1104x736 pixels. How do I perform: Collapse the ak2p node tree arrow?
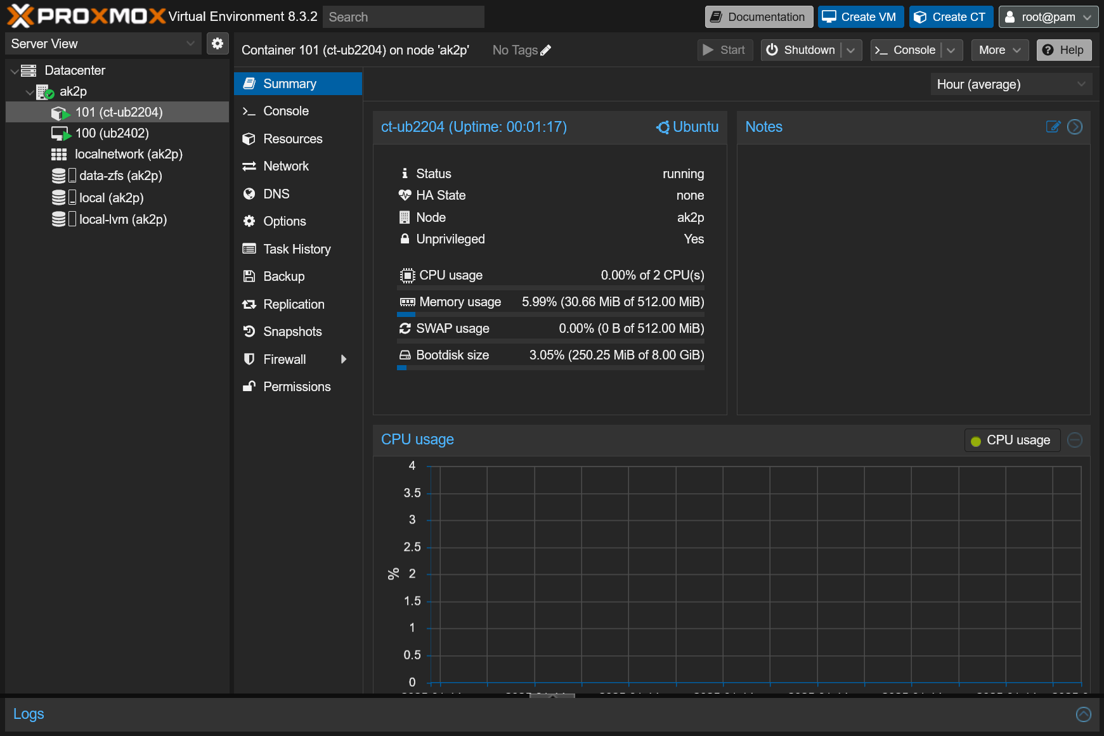29,92
